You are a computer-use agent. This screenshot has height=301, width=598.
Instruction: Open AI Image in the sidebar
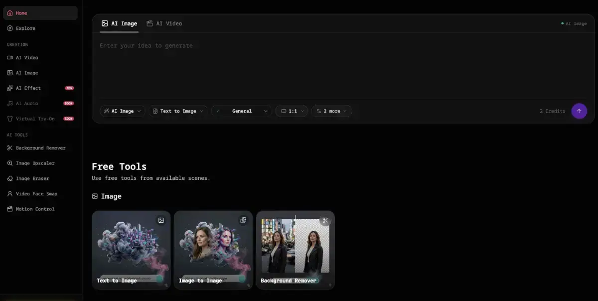(26, 73)
